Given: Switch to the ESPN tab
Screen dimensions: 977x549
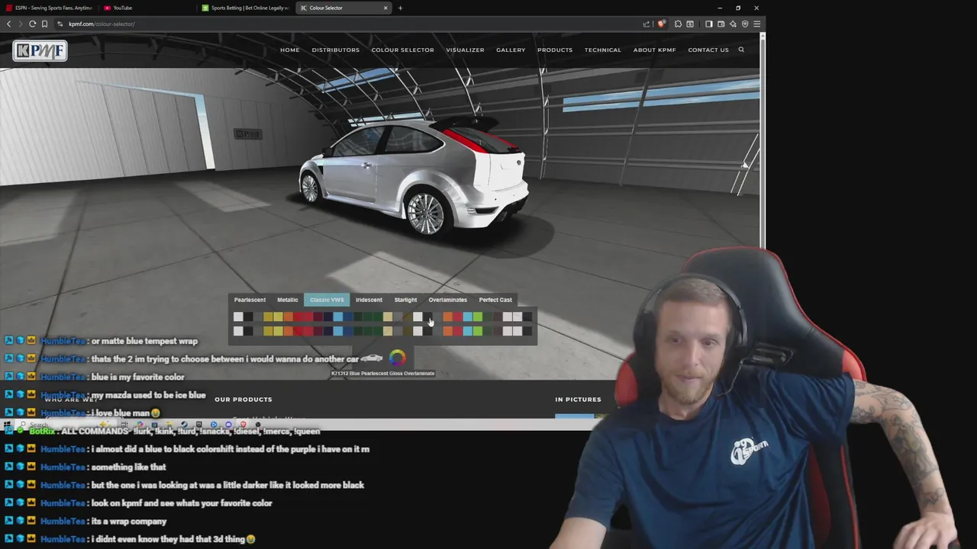Looking at the screenshot, I should point(49,8).
